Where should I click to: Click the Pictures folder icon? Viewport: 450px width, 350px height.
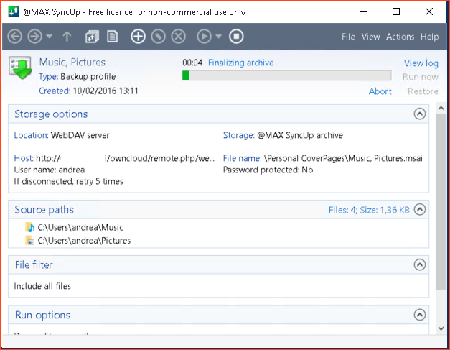pos(29,241)
